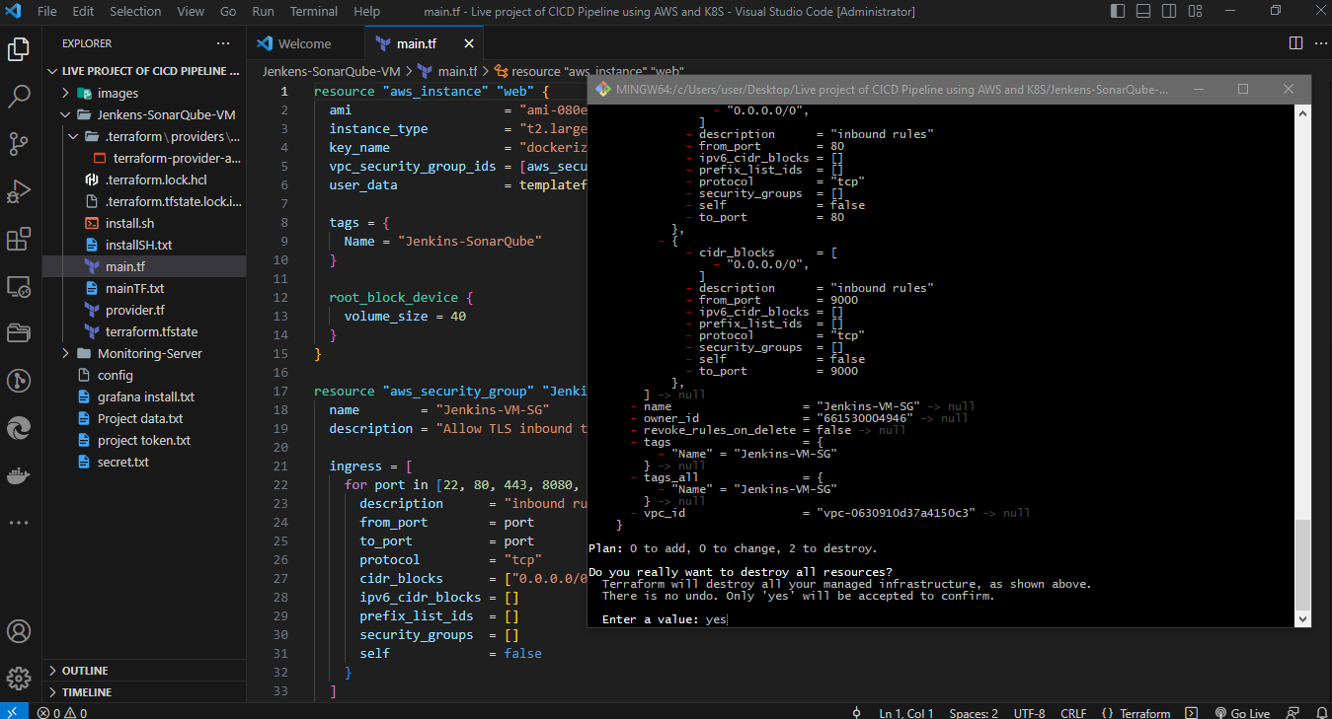Click the Terraform language mode indicator
This screenshot has width=1332, height=719.
1136,713
